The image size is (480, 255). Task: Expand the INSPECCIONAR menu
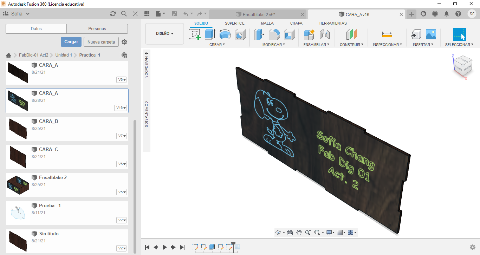click(388, 45)
